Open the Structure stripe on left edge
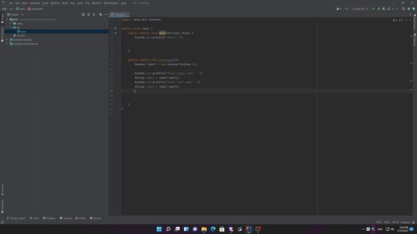Image resolution: width=417 pixels, height=234 pixels. point(3,189)
